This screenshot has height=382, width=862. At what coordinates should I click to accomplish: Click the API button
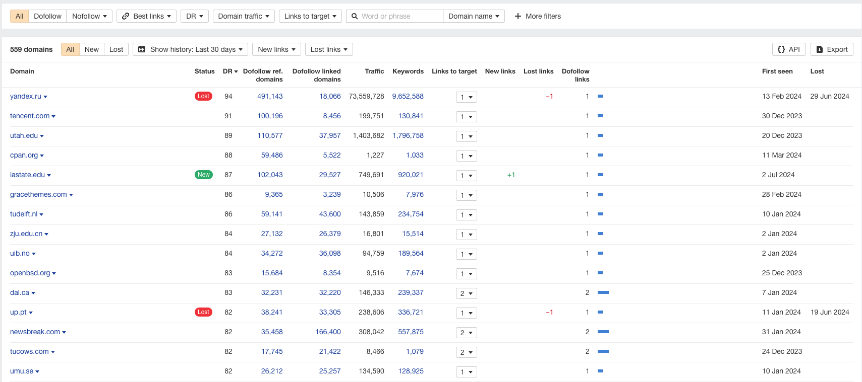point(789,49)
